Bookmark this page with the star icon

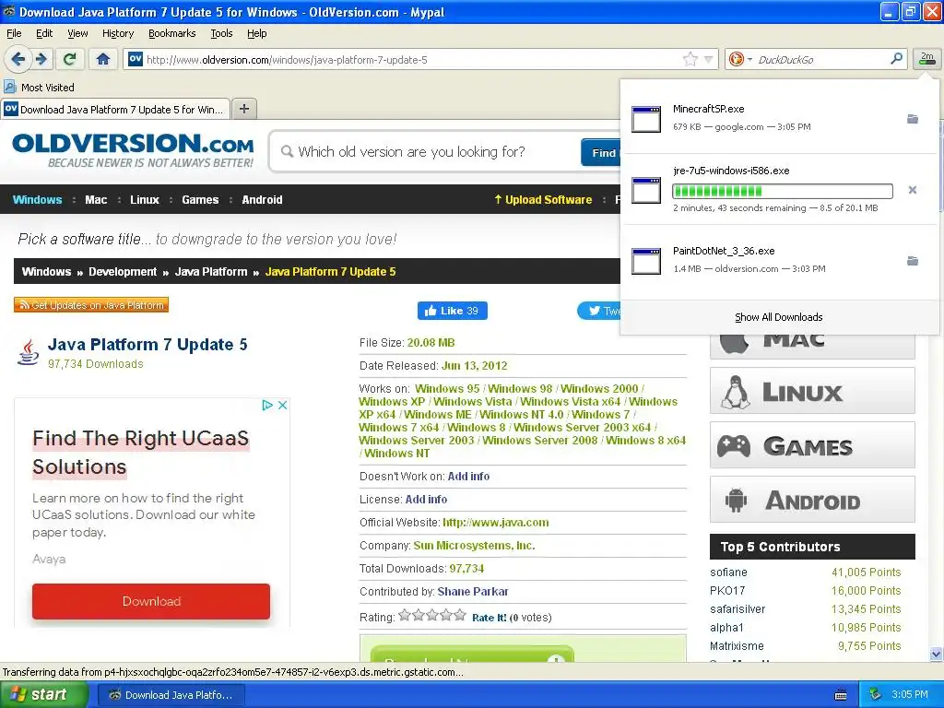coord(690,59)
